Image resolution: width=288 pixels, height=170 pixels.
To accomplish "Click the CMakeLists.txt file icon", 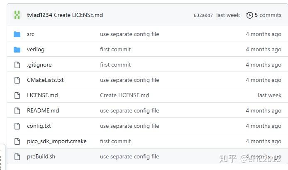I will click(17, 80).
